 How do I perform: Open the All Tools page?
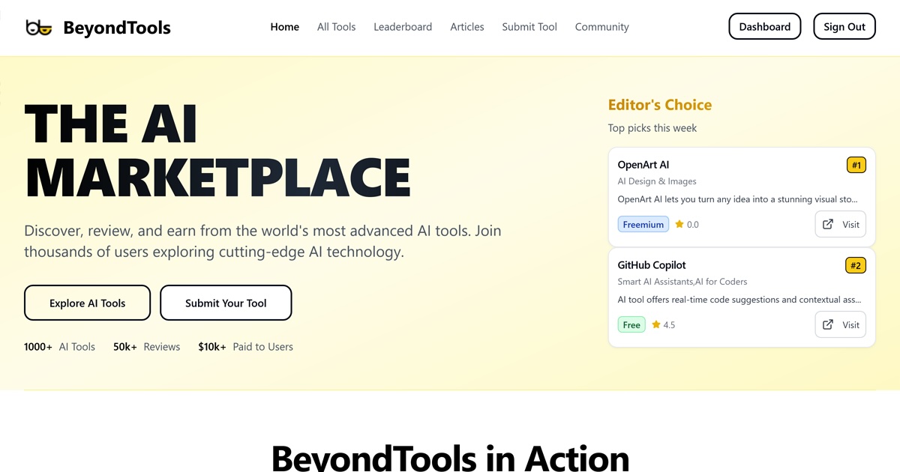336,27
